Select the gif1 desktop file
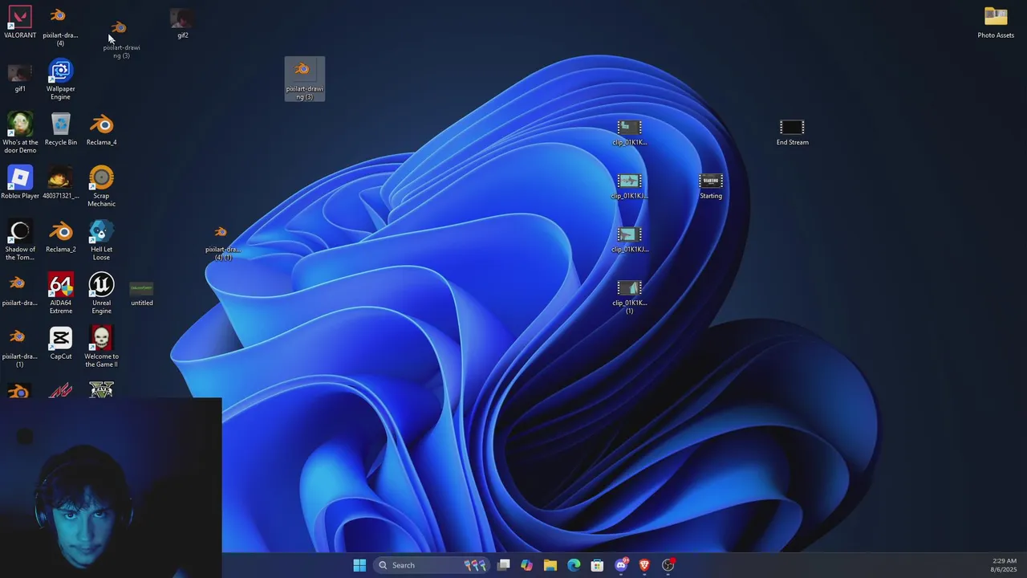The height and width of the screenshot is (578, 1027). [20, 77]
